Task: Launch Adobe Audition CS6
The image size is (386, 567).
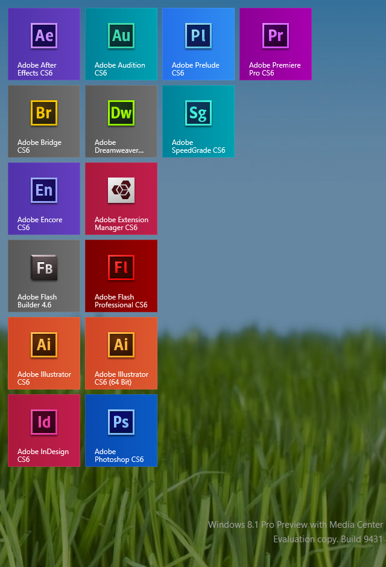Action: (x=121, y=44)
